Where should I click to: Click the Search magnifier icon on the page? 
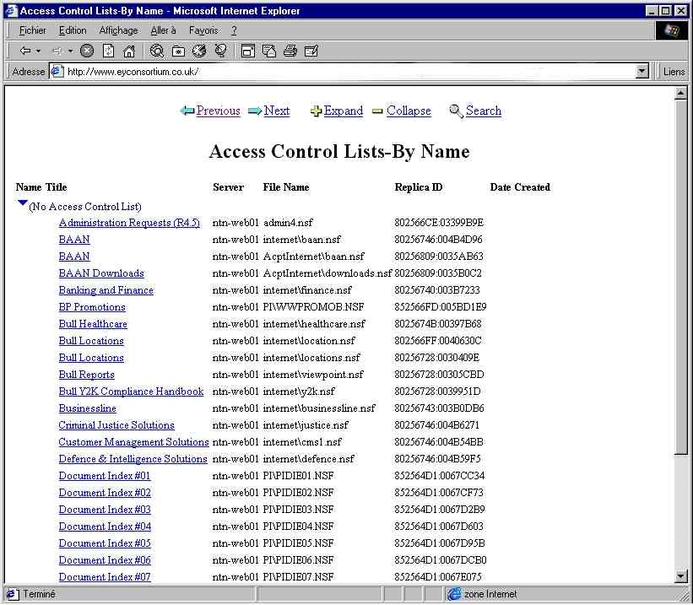pyautogui.click(x=456, y=111)
